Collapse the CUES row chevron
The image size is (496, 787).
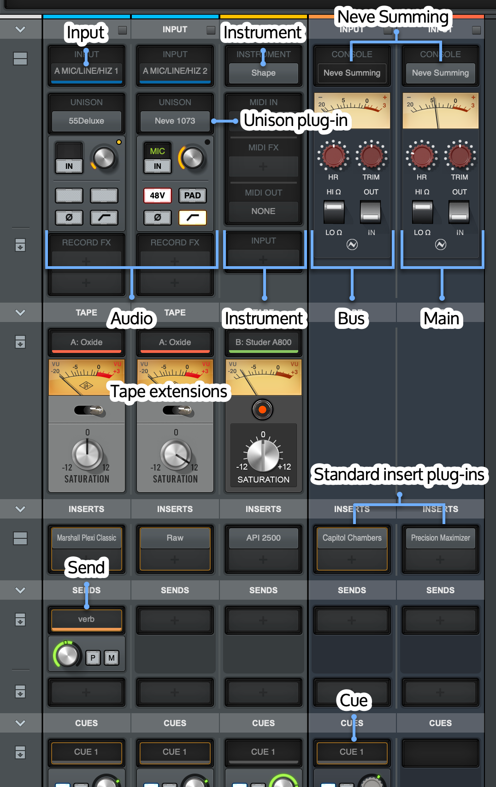[x=20, y=723]
